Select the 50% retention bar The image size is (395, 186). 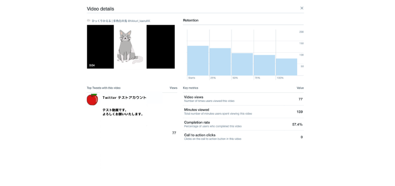click(x=242, y=64)
